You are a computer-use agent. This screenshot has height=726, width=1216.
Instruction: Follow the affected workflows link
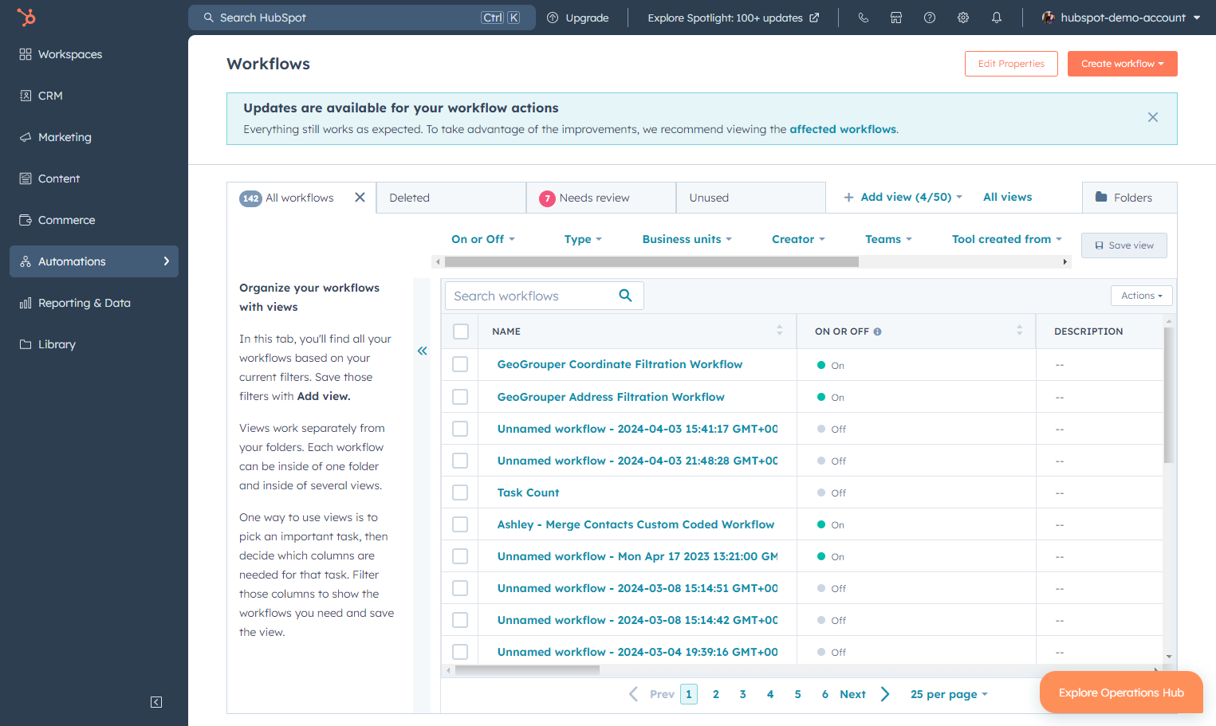pos(843,129)
